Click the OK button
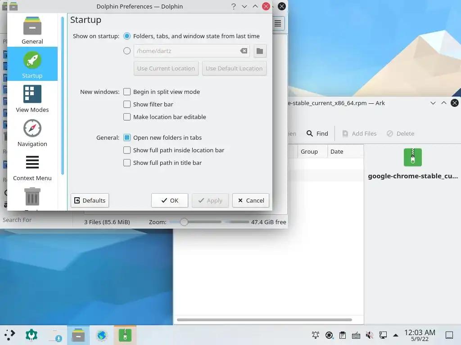The image size is (461, 345). [170, 200]
